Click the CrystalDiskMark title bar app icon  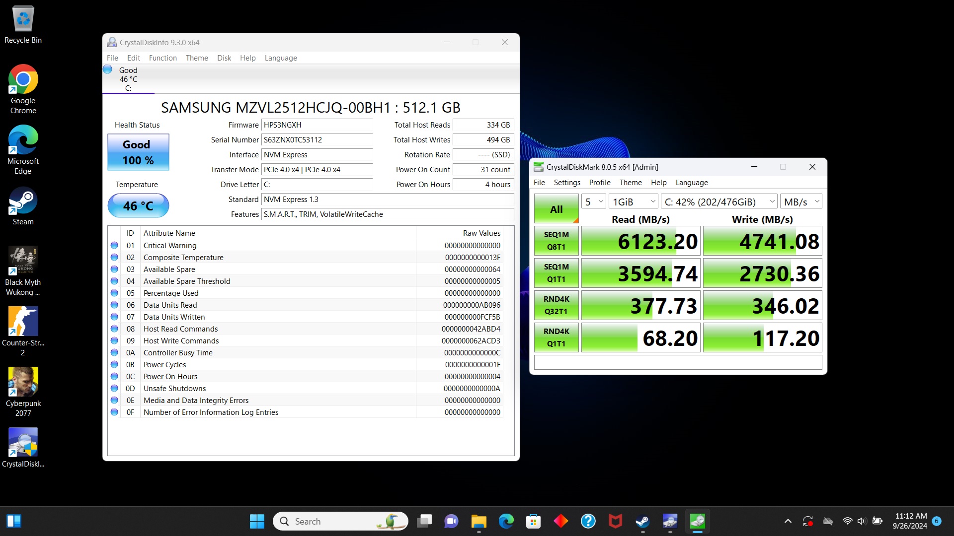[539, 167]
